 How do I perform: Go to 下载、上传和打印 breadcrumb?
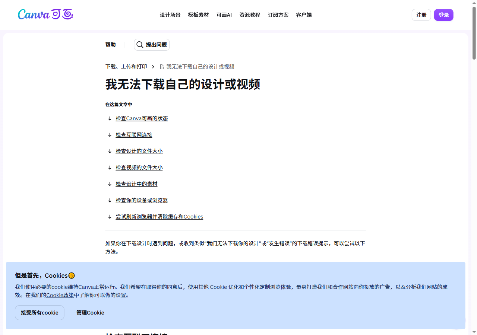click(x=126, y=67)
